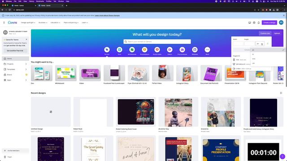
Task: Open the Robot Coloring Book Cover design
Action: [x=136, y=112]
